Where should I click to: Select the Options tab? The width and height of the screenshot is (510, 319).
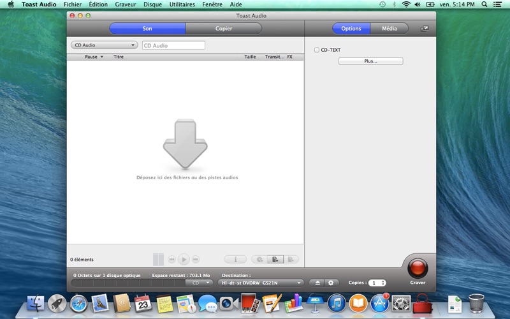[351, 29]
